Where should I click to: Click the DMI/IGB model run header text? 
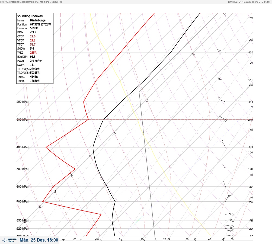[249, 2]
